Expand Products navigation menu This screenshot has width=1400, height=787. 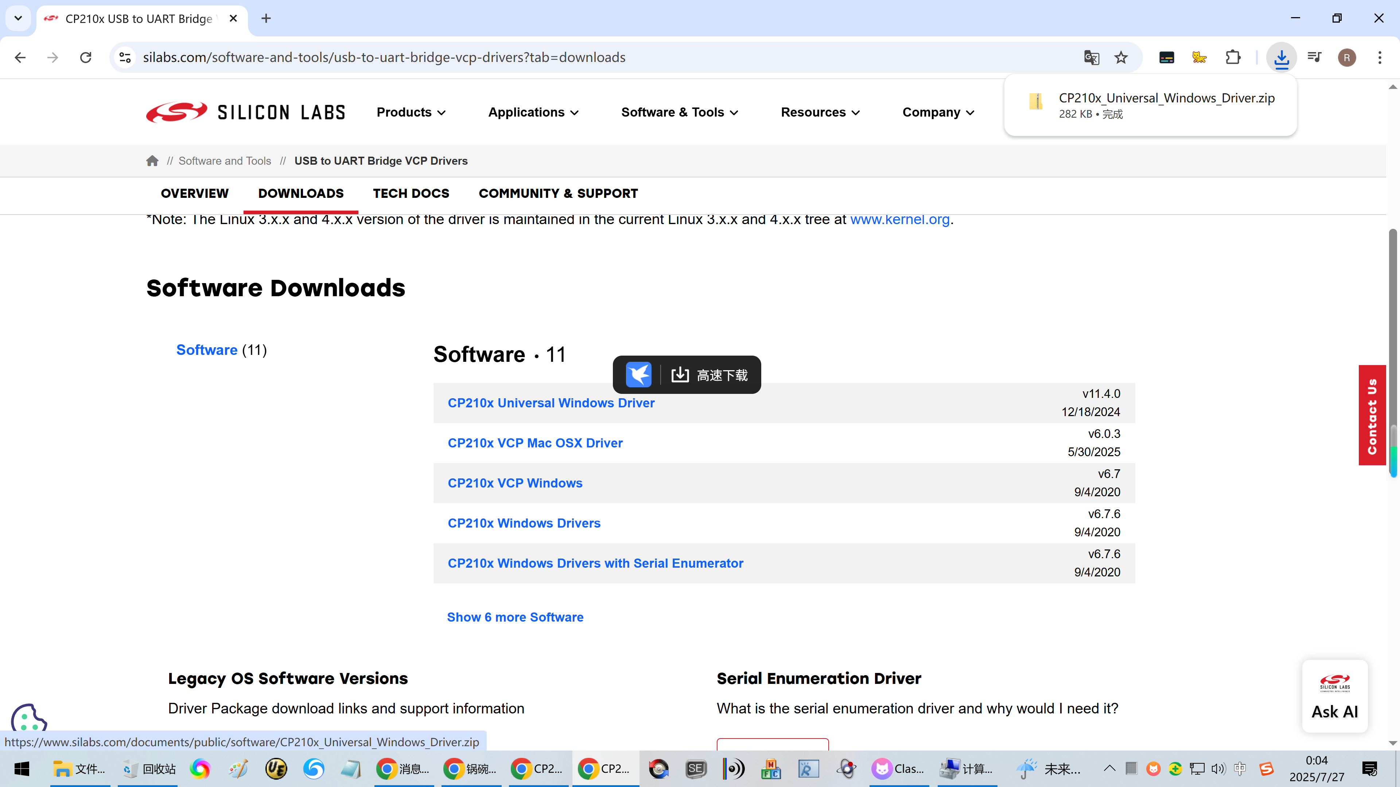coord(411,113)
